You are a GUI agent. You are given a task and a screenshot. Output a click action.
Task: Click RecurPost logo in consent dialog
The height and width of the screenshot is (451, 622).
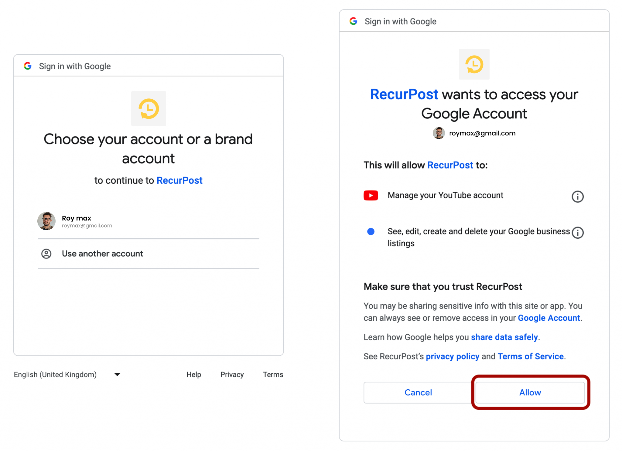pyautogui.click(x=474, y=64)
